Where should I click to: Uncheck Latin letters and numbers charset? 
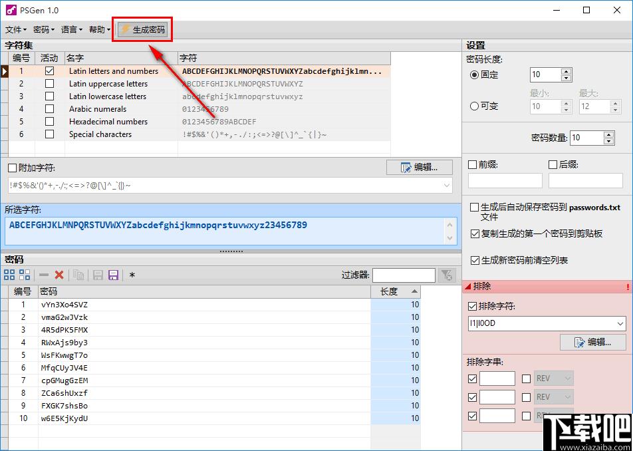coord(50,71)
